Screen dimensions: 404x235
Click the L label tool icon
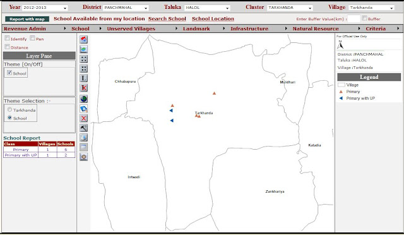(x=84, y=78)
